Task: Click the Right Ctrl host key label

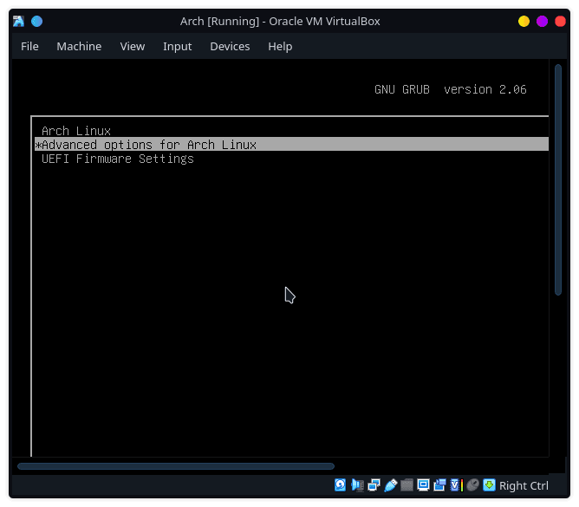Action: [x=524, y=485]
